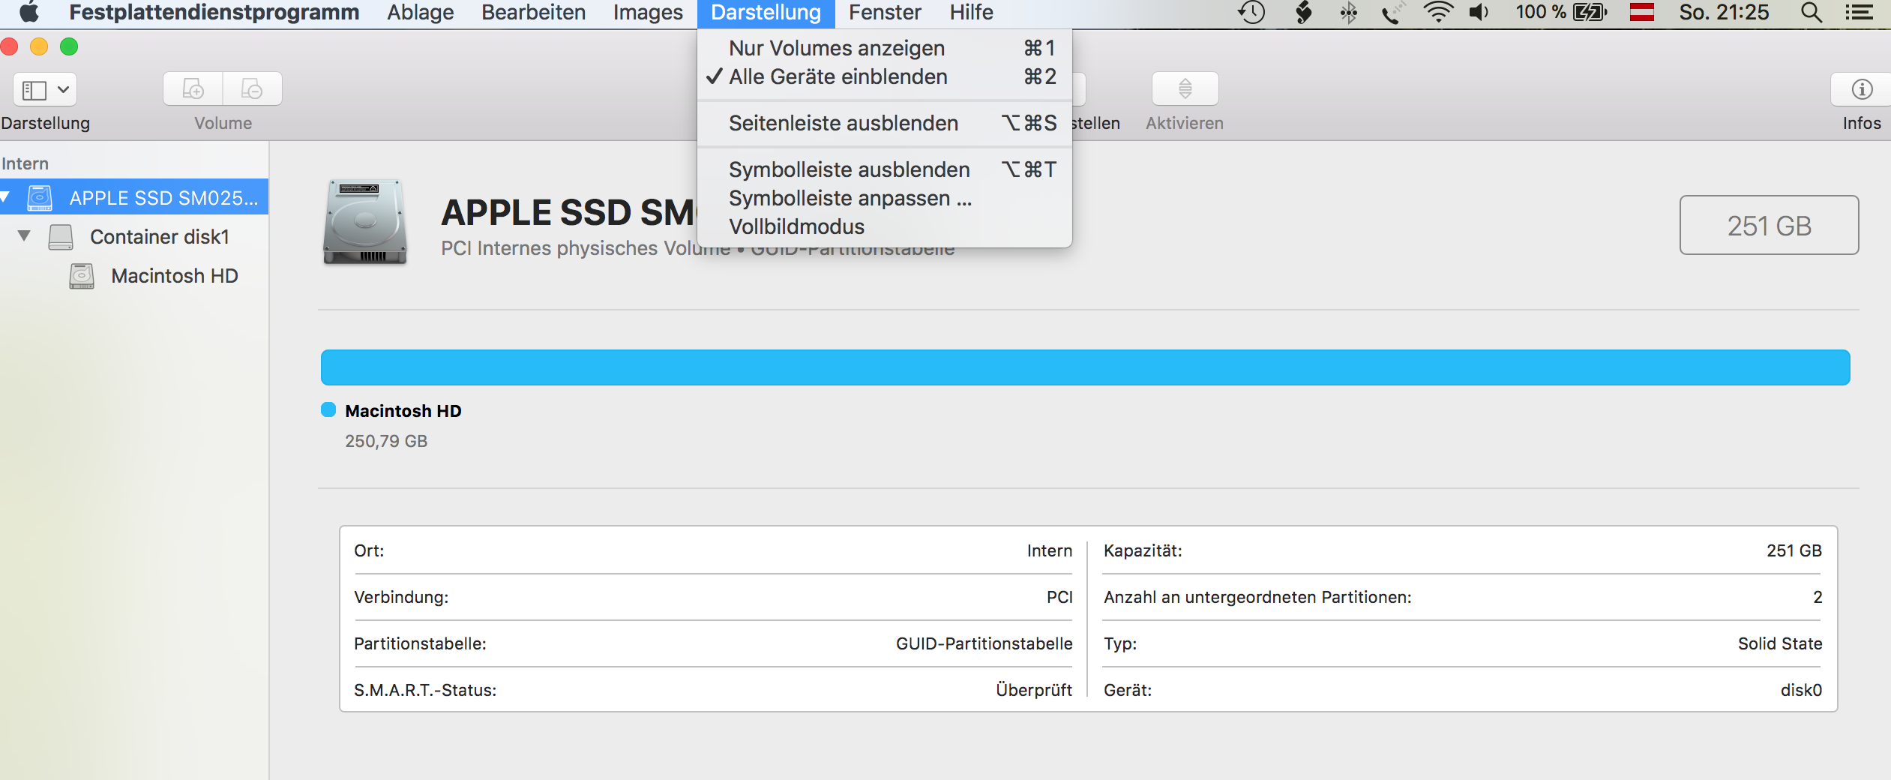The width and height of the screenshot is (1891, 780).
Task: Click the Ort value Intern
Action: (1050, 550)
